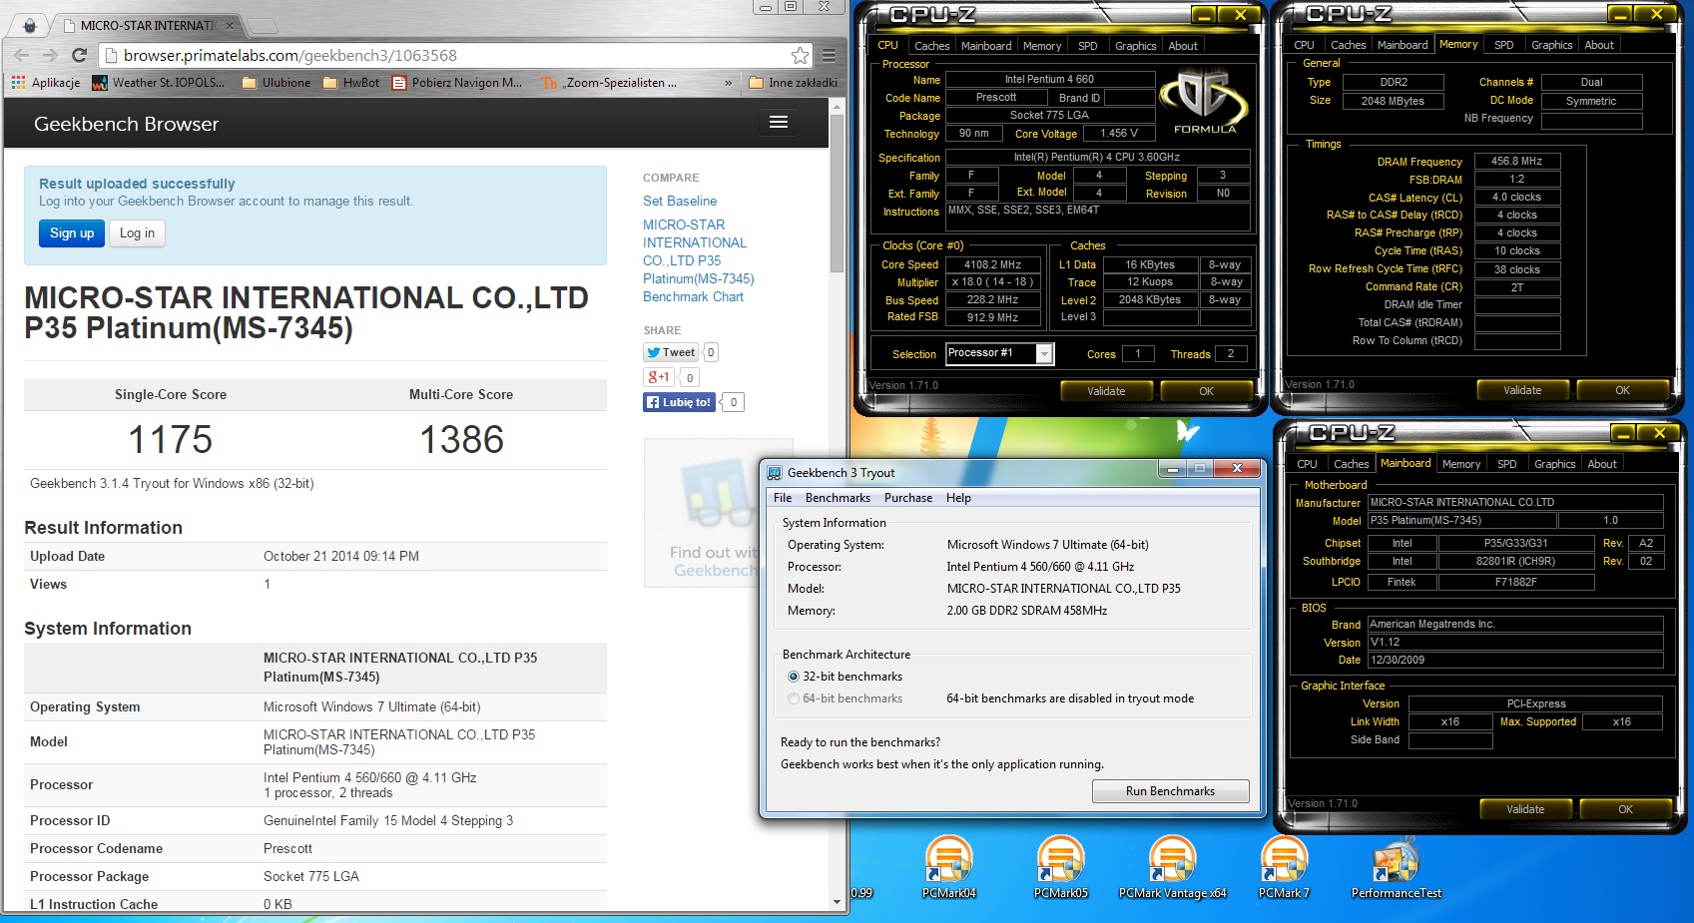Launch PCMark04 desktop shortcut

coord(949,867)
